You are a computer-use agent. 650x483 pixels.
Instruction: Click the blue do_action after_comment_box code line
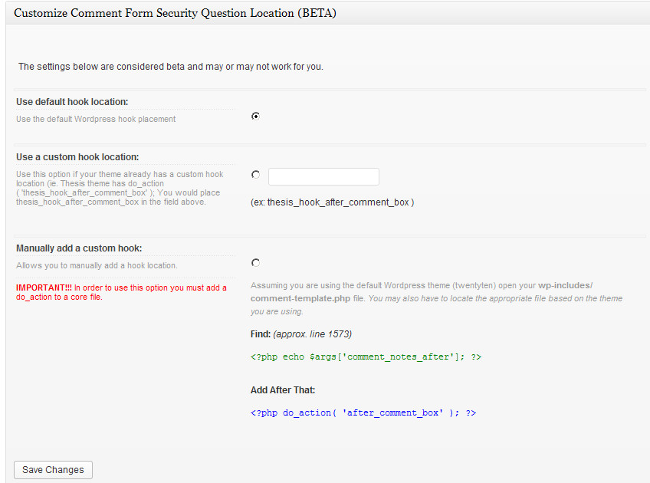click(x=363, y=412)
